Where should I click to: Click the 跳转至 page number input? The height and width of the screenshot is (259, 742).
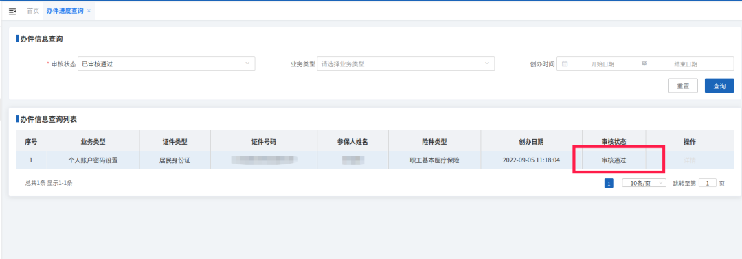[708, 184]
